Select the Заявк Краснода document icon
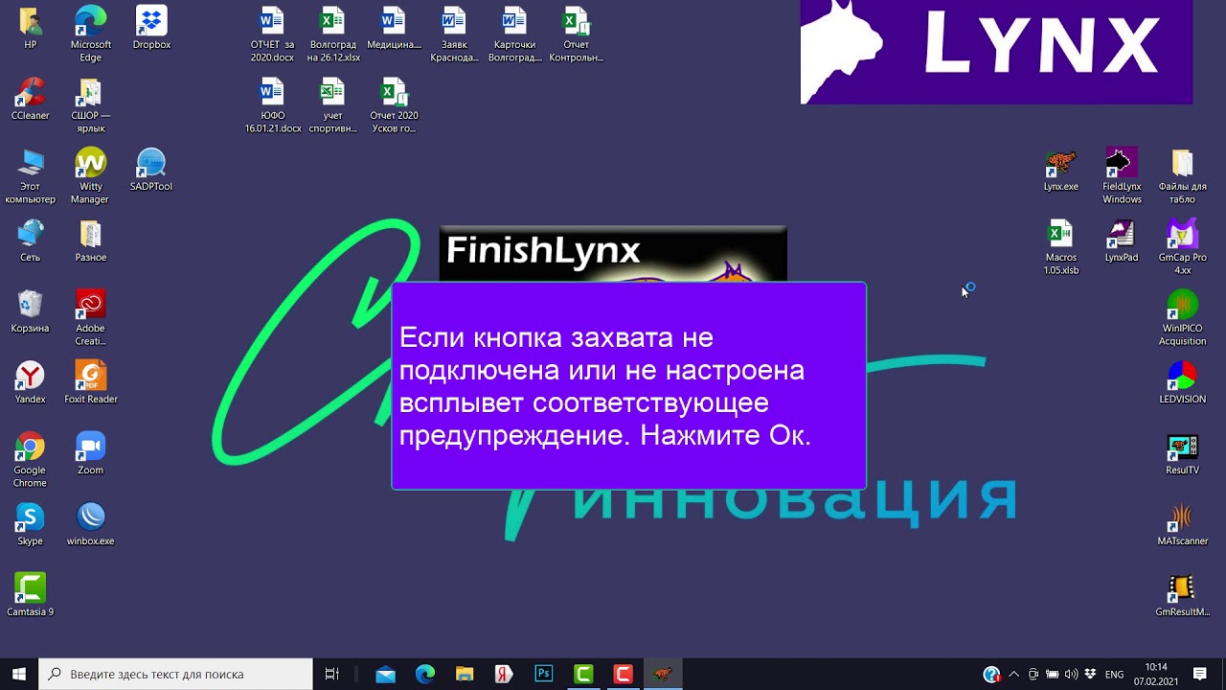This screenshot has height=690, width=1226. (x=454, y=34)
